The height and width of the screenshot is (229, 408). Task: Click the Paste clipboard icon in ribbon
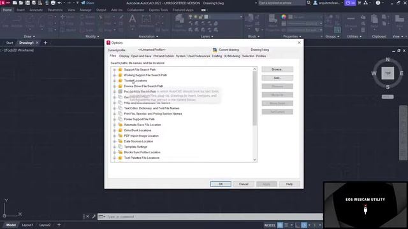pos(374,19)
